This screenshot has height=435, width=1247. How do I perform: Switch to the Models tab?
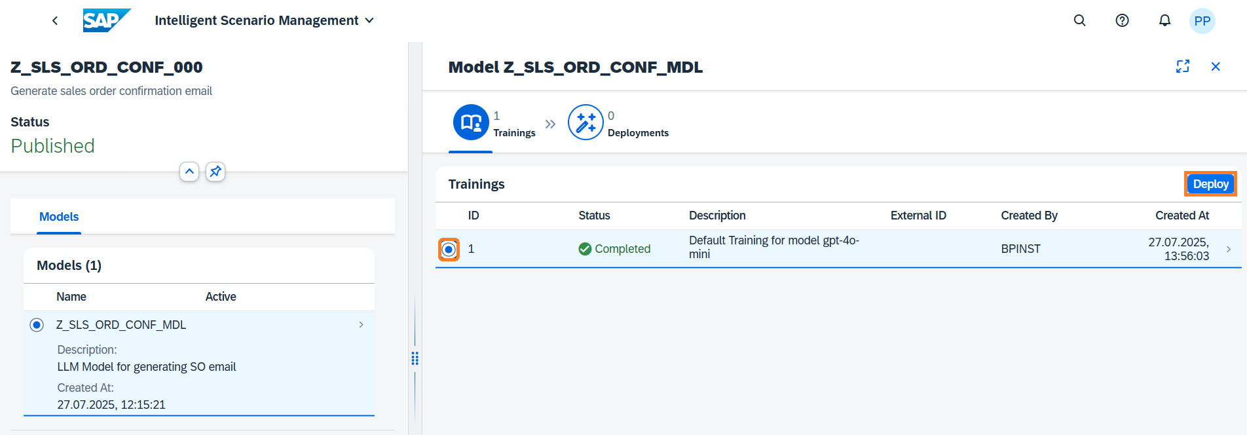point(59,217)
